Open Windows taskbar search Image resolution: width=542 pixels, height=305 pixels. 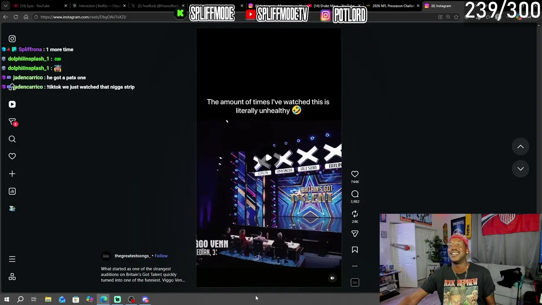click(x=20, y=299)
